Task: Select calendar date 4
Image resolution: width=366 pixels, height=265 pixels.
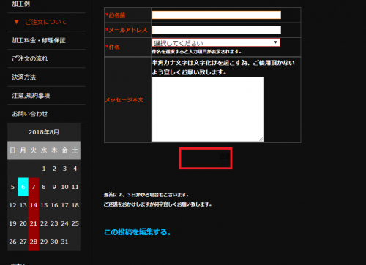Action: [x=75, y=169]
